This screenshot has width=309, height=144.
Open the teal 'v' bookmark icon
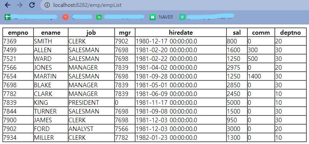[x=182, y=17]
